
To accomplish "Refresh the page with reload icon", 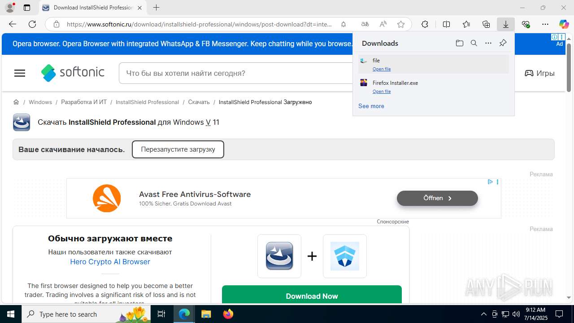I will (x=32, y=24).
